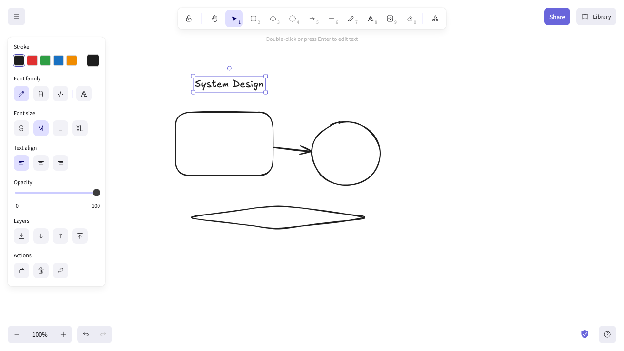The image size is (624, 351).
Task: Set font size to S
Action: (x=21, y=128)
